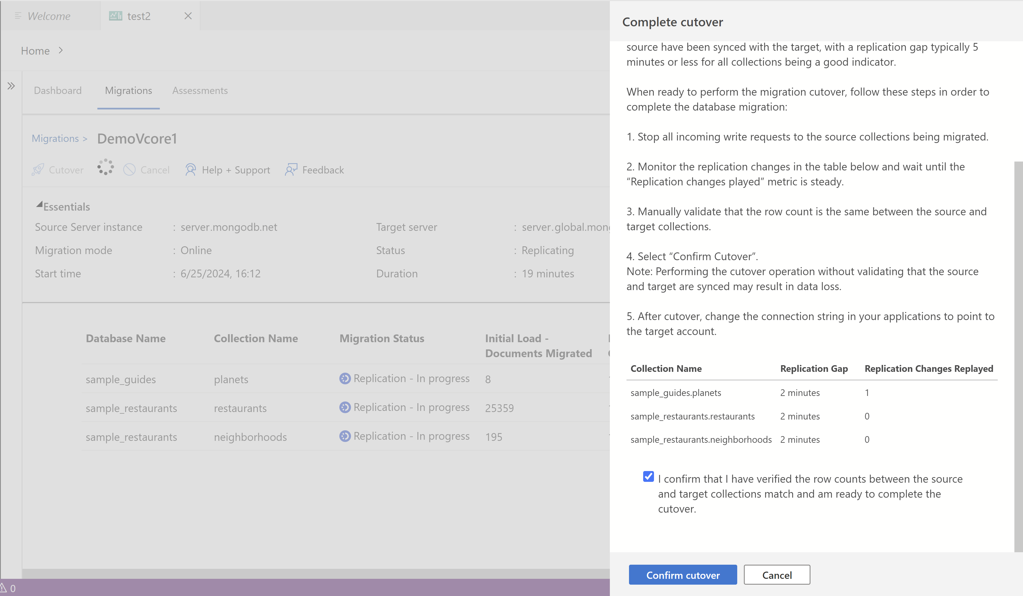
Task: Uncheck the row counts confirmation checkbox
Action: (x=648, y=476)
